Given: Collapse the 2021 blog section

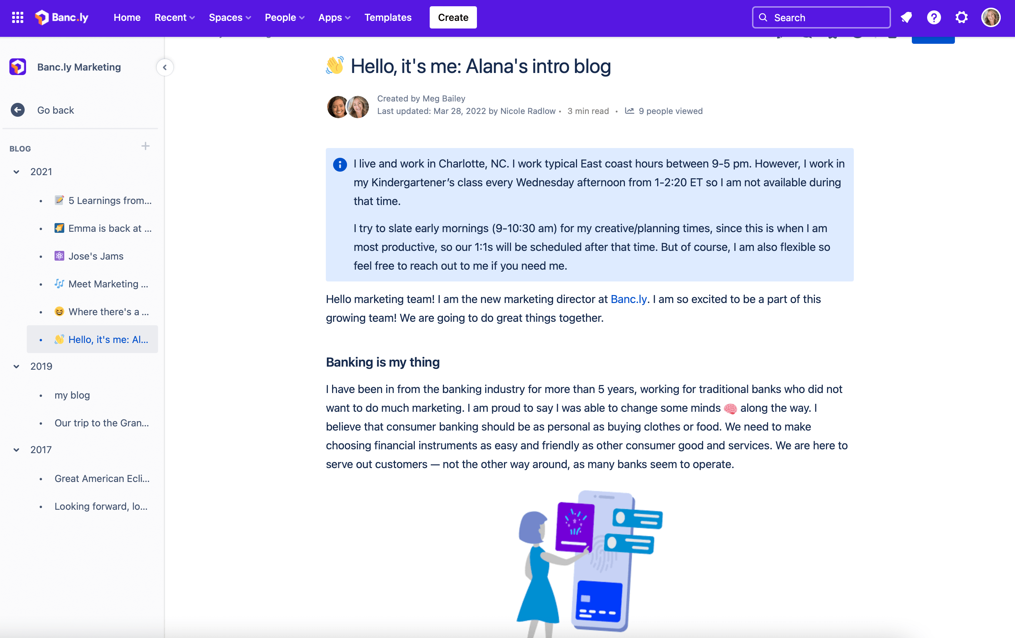Looking at the screenshot, I should click(x=17, y=172).
